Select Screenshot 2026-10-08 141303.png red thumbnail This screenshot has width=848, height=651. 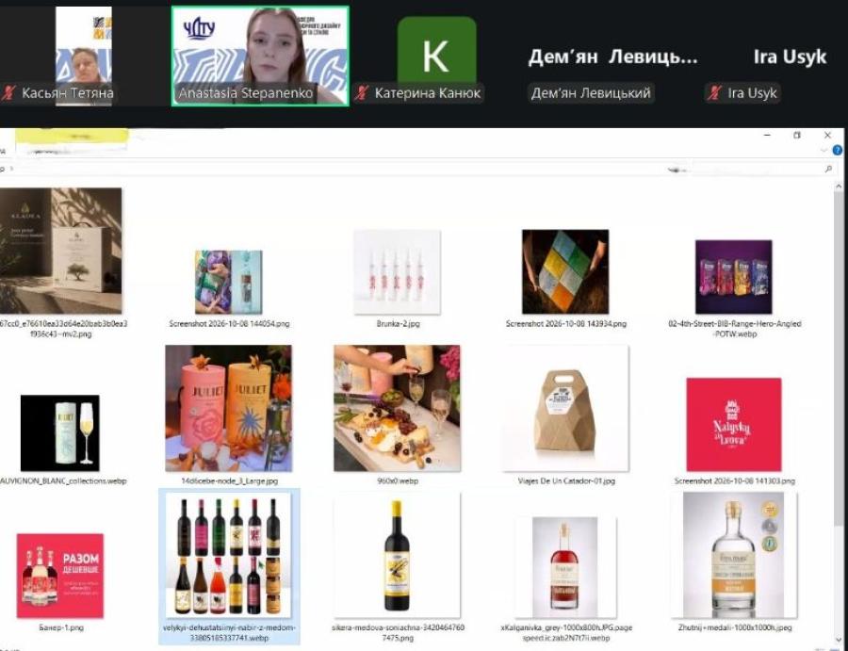pyautogui.click(x=734, y=425)
